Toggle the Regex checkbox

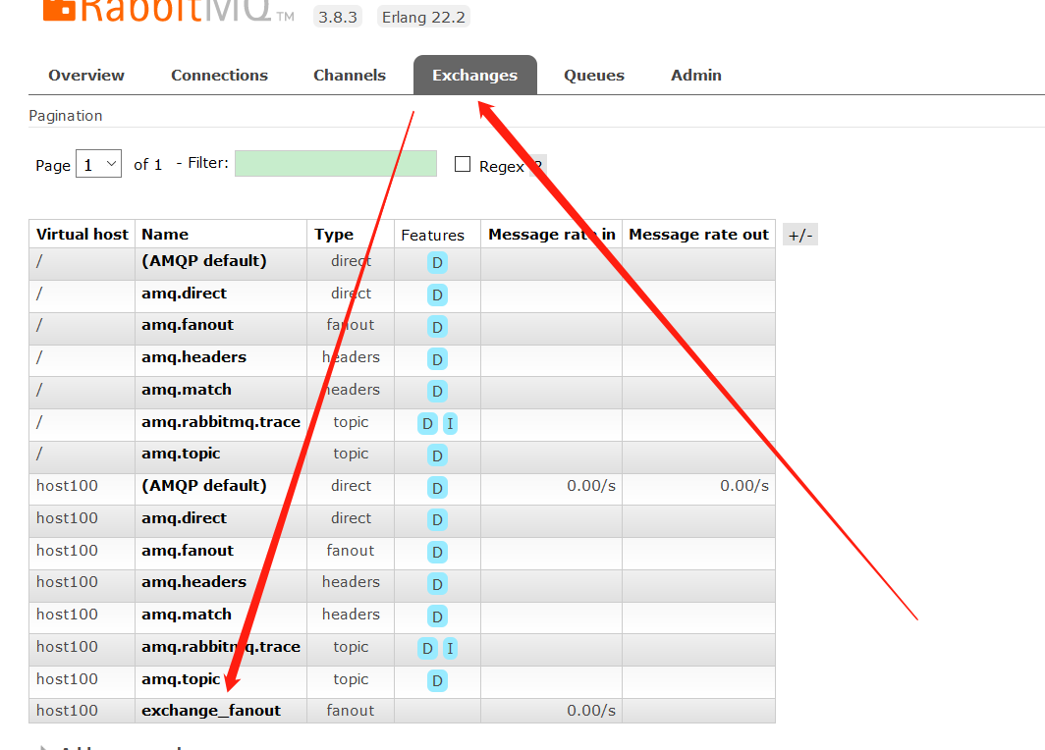pos(463,165)
